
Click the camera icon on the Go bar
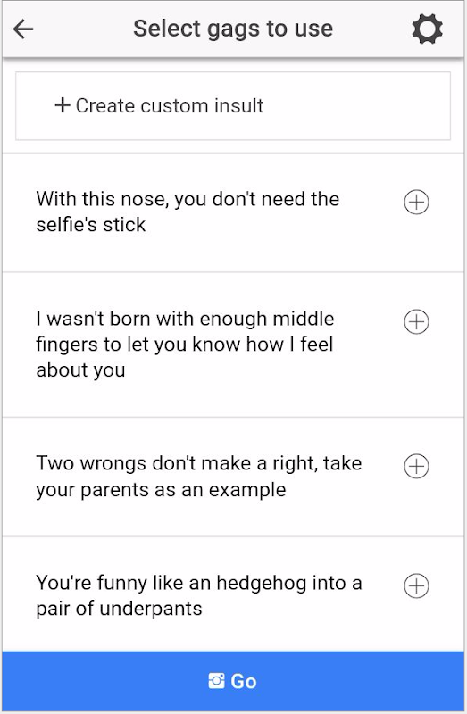216,681
